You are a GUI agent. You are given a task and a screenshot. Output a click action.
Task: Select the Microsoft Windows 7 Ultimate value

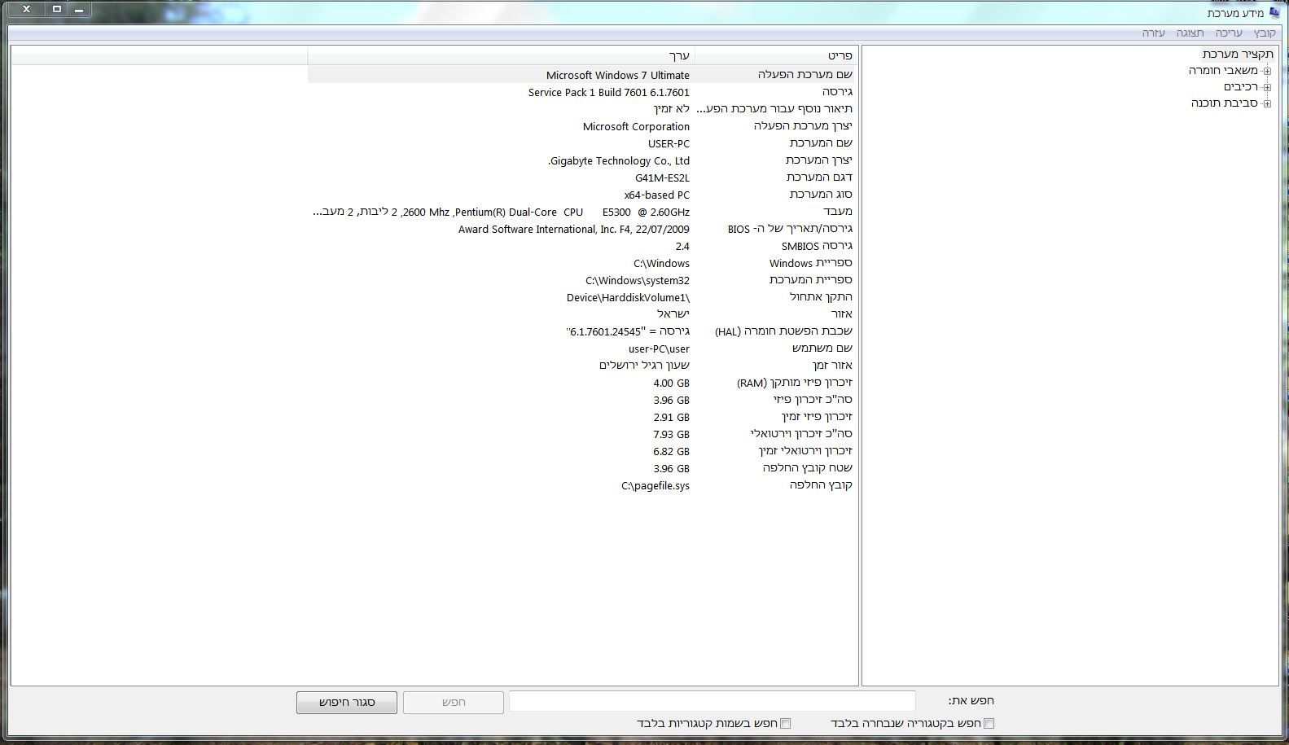tap(618, 75)
